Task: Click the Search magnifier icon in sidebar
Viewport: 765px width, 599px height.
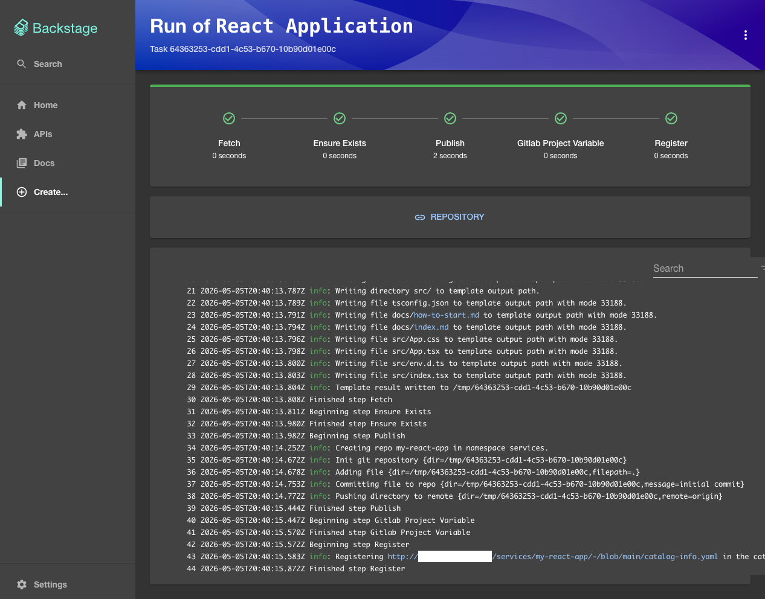Action: [x=22, y=64]
